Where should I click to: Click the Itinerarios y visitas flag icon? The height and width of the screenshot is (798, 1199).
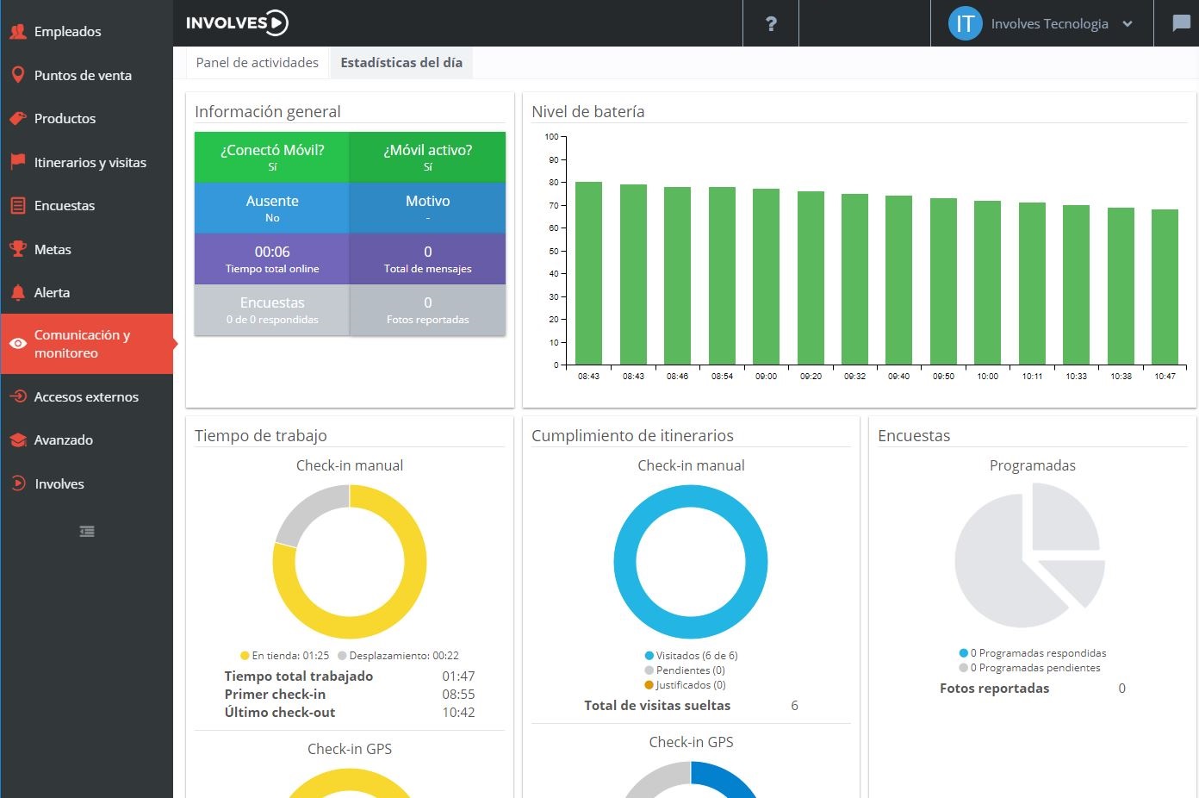pyautogui.click(x=17, y=162)
